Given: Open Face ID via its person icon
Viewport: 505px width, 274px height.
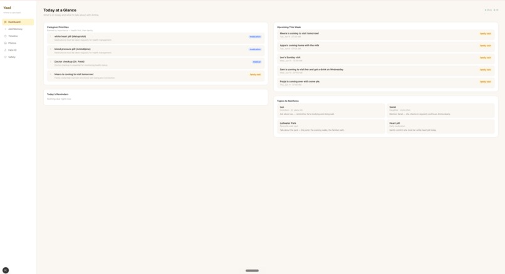Looking at the screenshot, I should [x=5, y=50].
